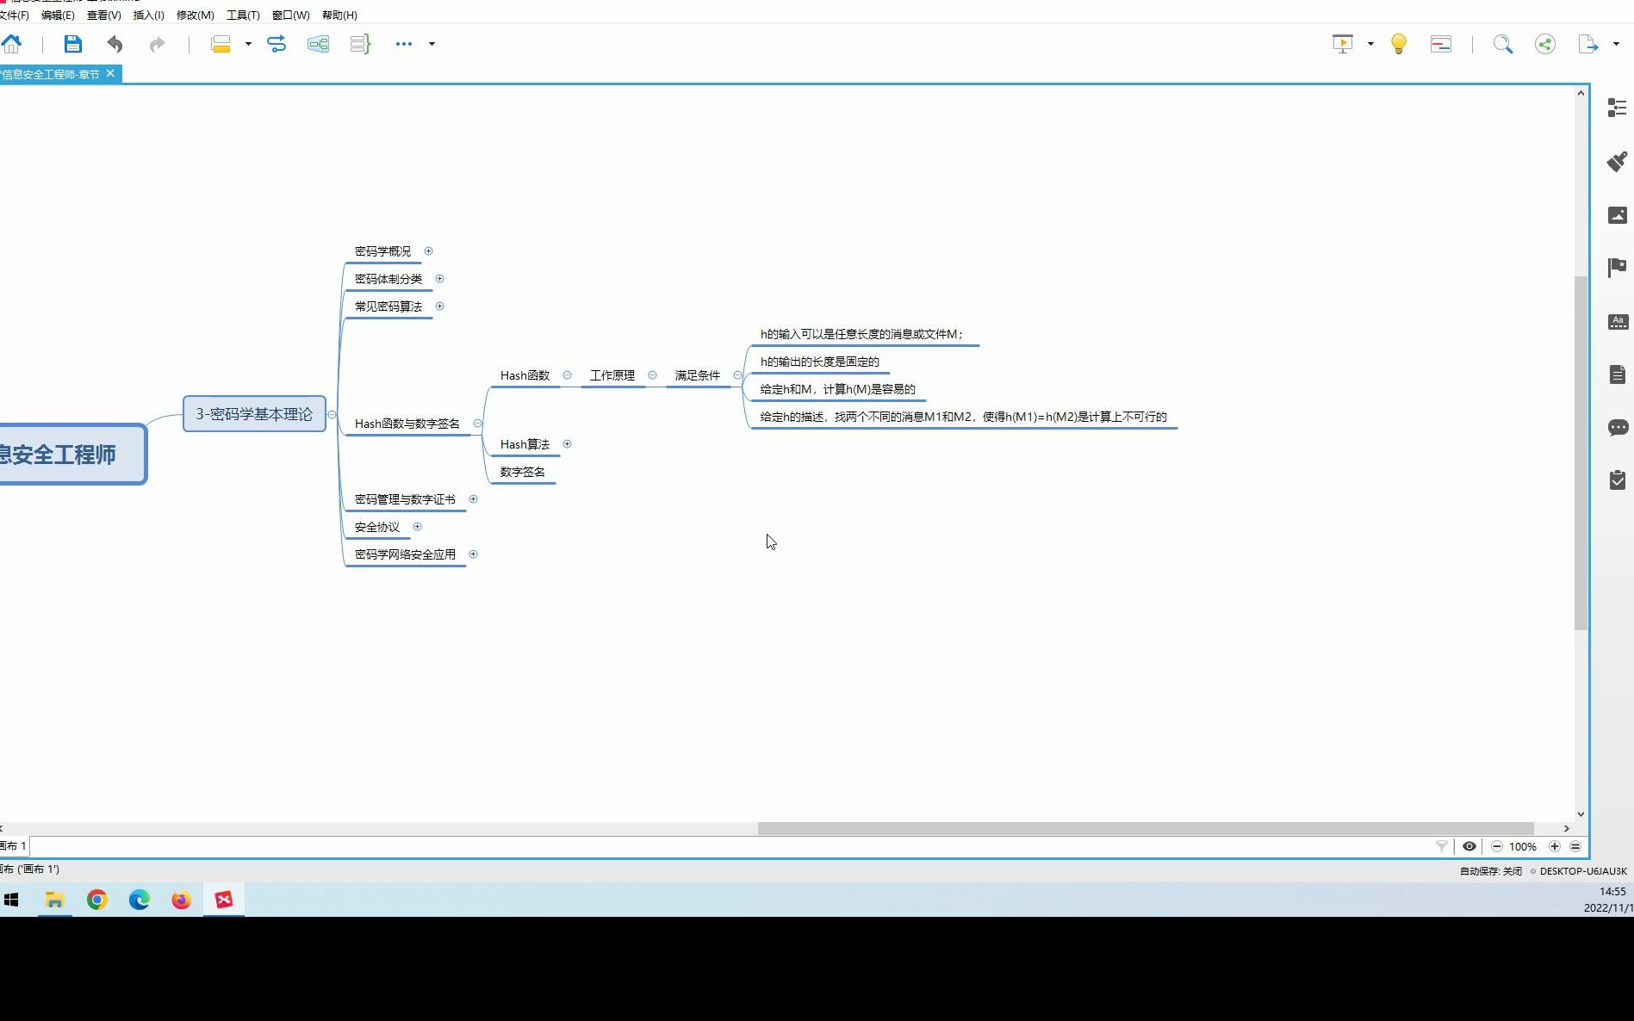1634x1021 pixels.
Task: Open the Outline sidebar panel
Action: point(1618,108)
